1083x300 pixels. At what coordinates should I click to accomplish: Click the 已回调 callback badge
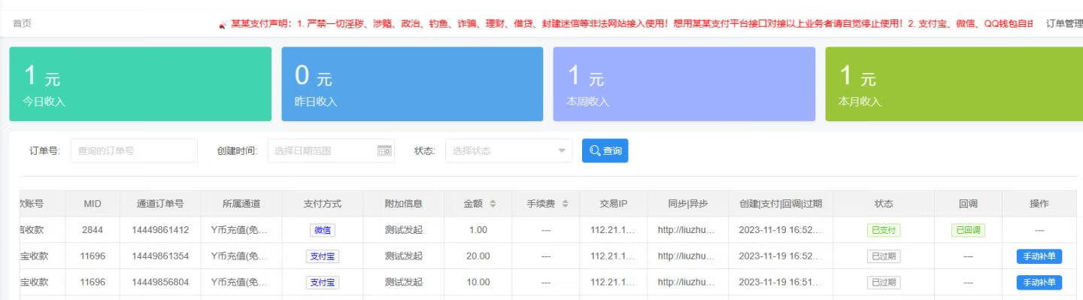(968, 230)
